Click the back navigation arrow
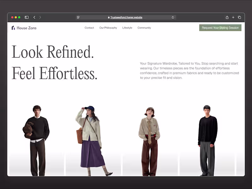The image size is (252, 189). 34,17
